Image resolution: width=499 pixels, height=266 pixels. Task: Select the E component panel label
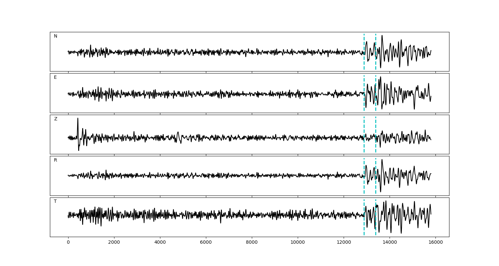[55, 77]
